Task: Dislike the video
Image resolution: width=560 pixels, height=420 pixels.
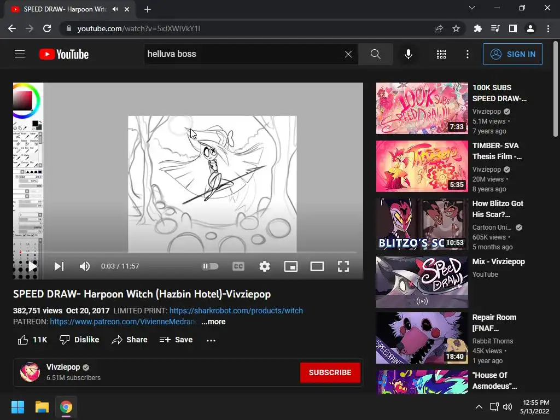Action: [79, 340]
